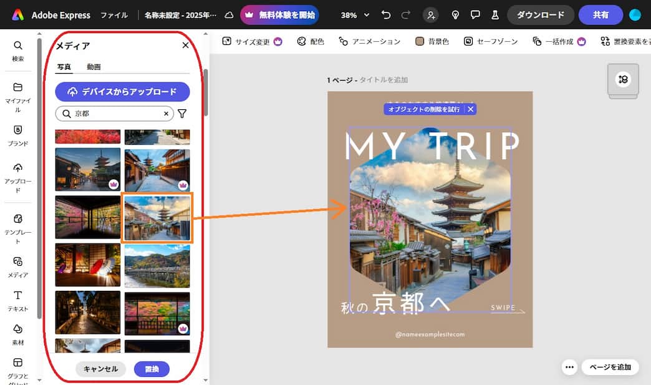The image size is (651, 385).
Task: Click the lightbulb ideas icon
Action: pos(455,14)
